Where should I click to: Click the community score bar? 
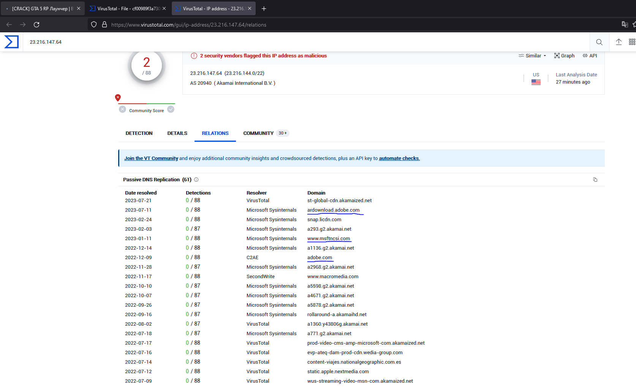(147, 103)
